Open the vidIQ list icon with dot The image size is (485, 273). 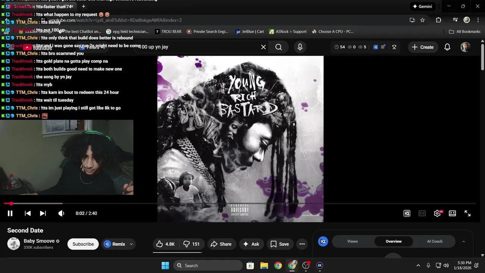point(383,47)
